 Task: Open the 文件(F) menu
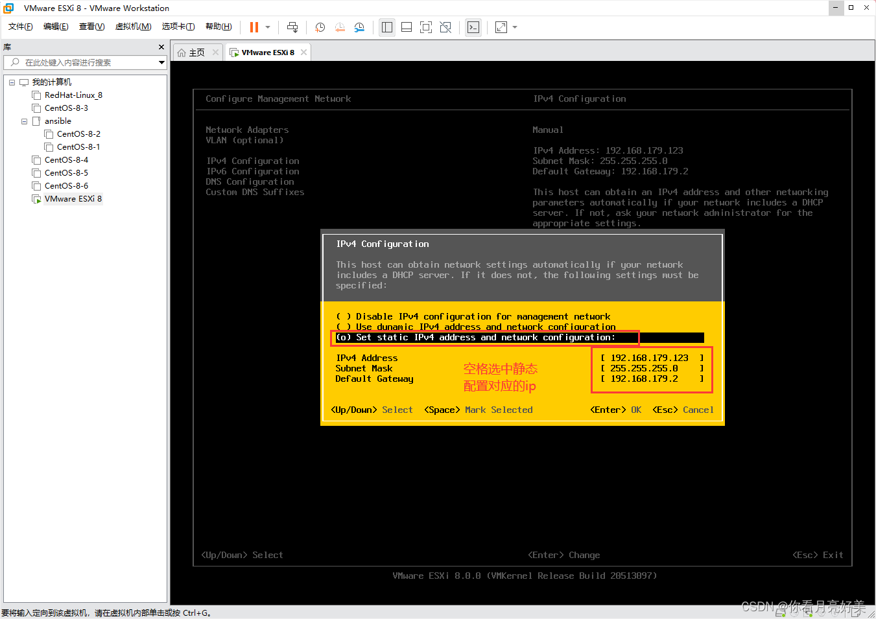tap(21, 27)
